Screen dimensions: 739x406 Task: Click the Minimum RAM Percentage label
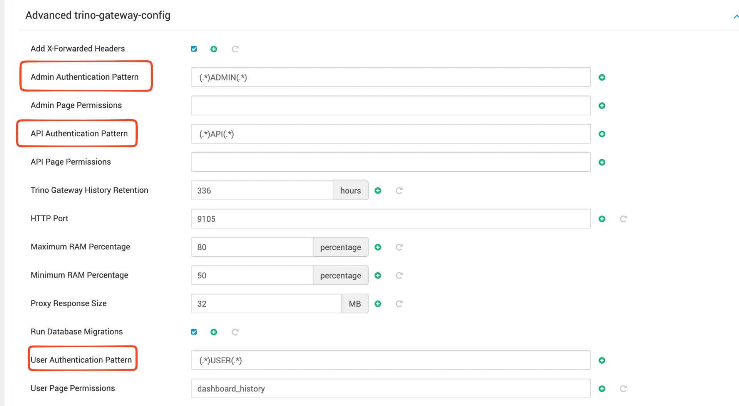click(79, 275)
